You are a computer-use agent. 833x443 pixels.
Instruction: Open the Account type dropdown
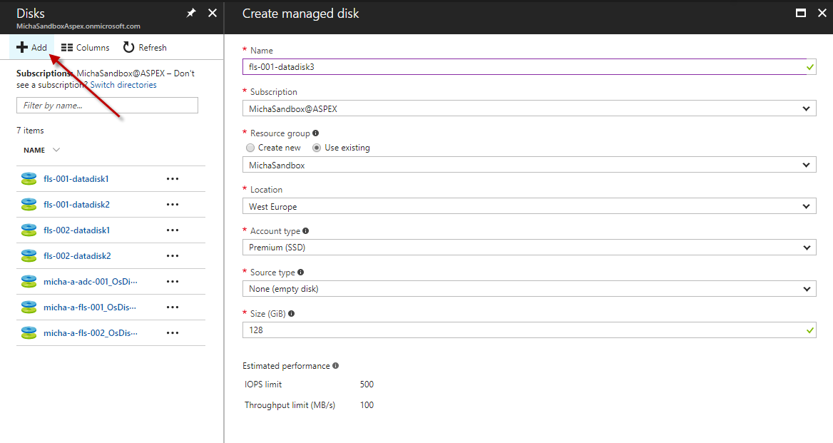click(529, 248)
